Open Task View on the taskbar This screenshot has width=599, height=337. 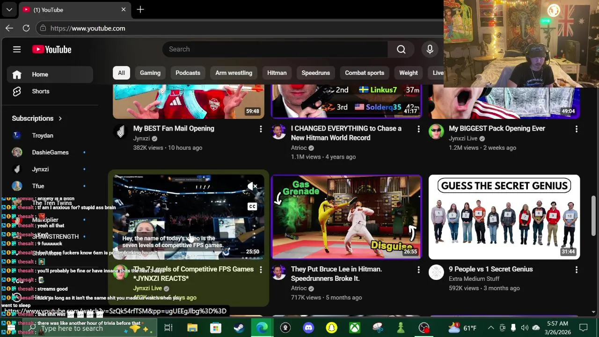pyautogui.click(x=168, y=328)
